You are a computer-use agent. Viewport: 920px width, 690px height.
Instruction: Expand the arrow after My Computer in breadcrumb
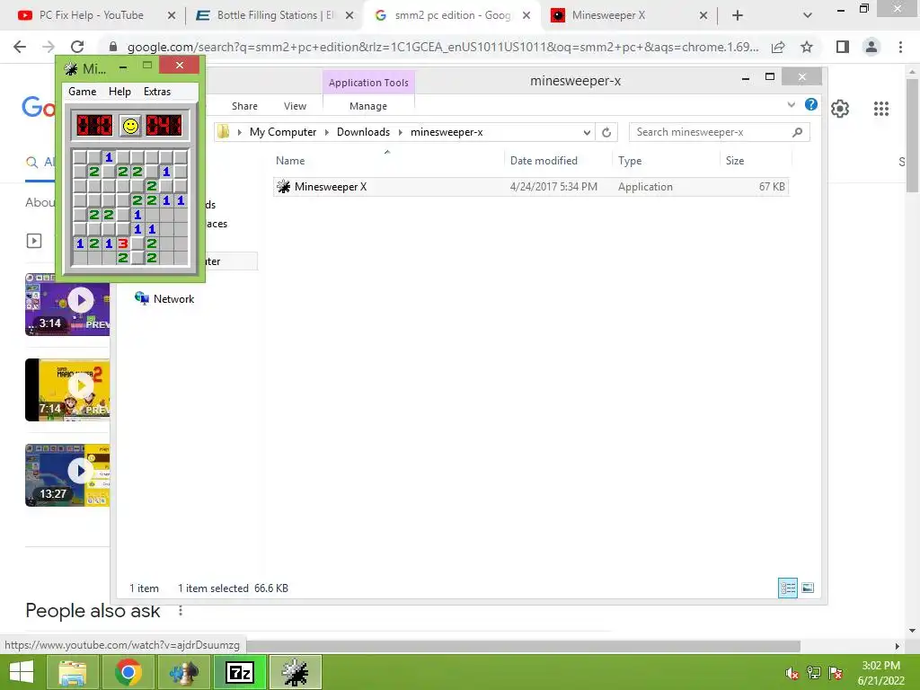click(x=327, y=133)
